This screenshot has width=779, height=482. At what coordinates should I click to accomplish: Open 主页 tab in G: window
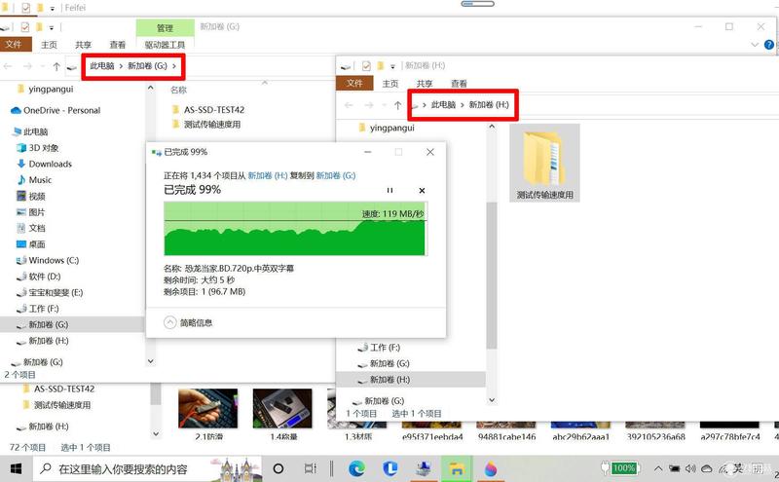[49, 45]
